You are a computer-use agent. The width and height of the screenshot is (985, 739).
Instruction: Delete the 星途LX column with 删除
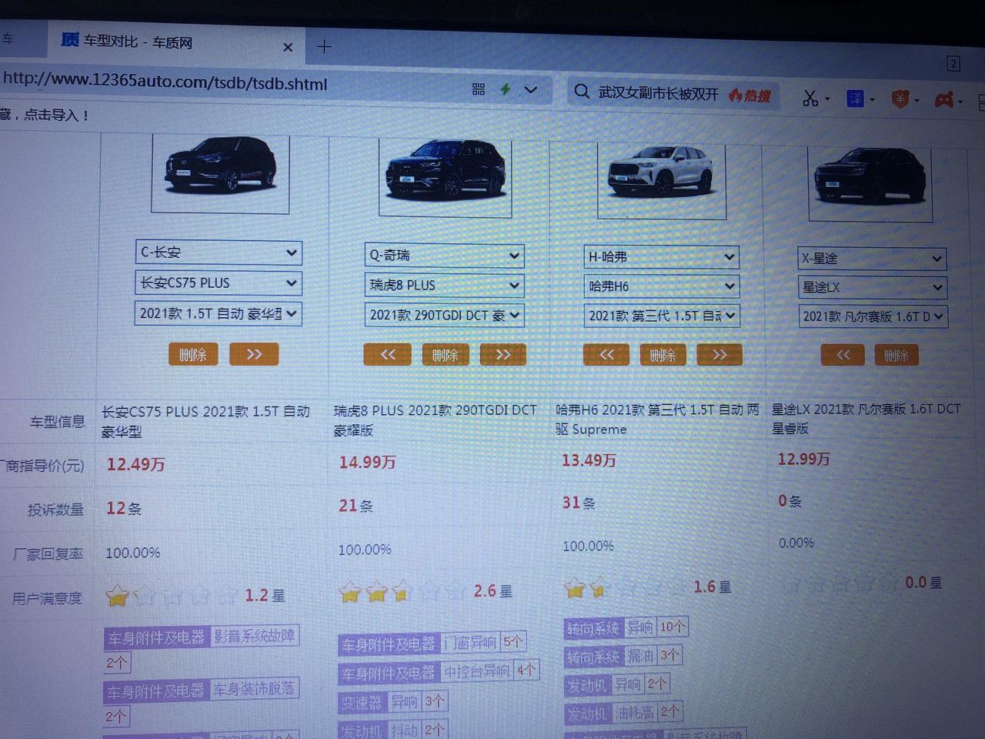[x=897, y=355]
